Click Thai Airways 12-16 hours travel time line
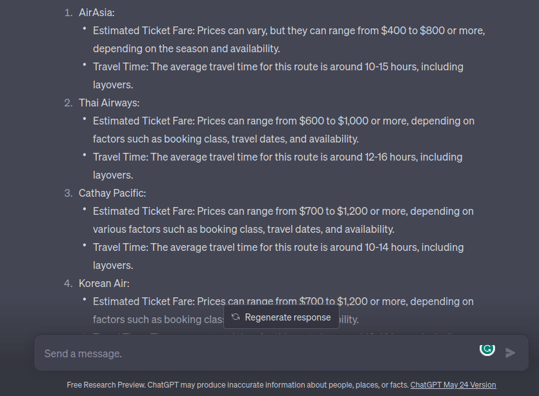The height and width of the screenshot is (396, 539). click(x=278, y=157)
